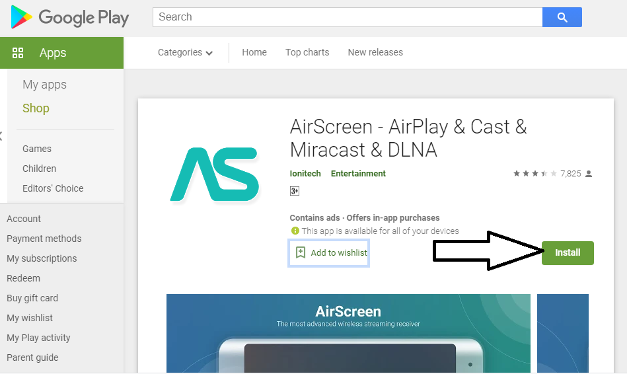Open My Play activity
The image size is (627, 376).
click(x=38, y=338)
